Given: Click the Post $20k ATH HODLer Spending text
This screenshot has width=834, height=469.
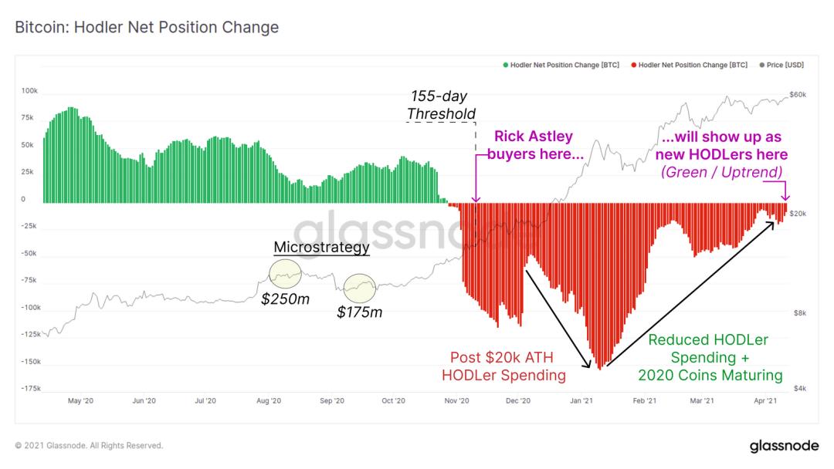Looking at the screenshot, I should click(x=503, y=366).
